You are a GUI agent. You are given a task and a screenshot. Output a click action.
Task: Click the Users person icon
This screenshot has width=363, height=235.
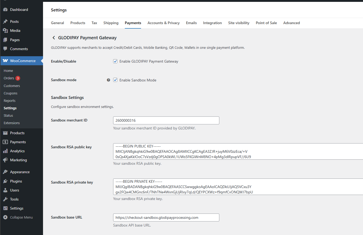(5, 190)
